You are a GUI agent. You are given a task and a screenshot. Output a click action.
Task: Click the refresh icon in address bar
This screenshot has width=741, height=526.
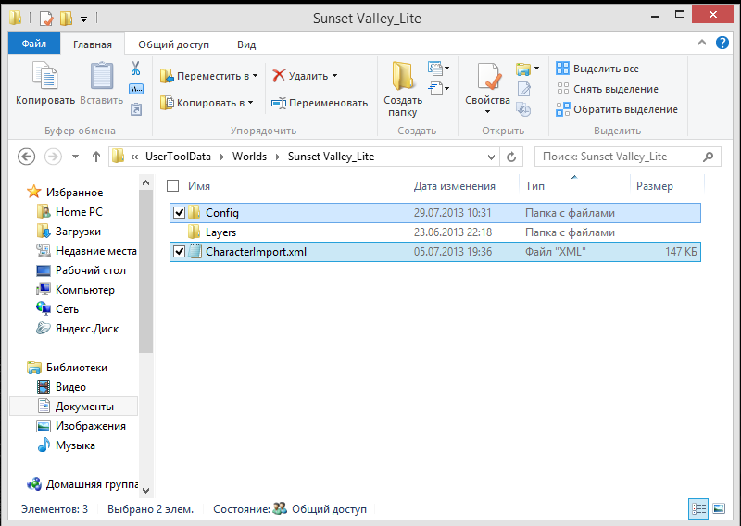point(512,157)
